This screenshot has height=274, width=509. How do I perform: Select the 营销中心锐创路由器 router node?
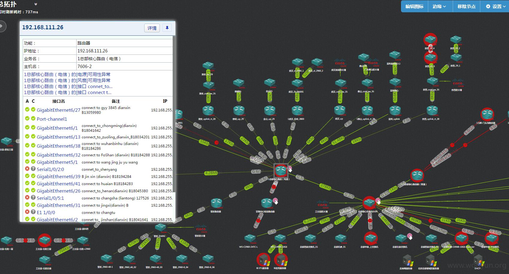267,203
